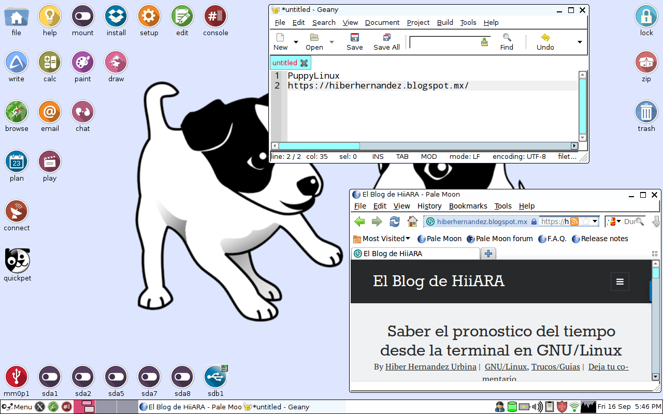Open Geany's Project menu

pyautogui.click(x=418, y=22)
